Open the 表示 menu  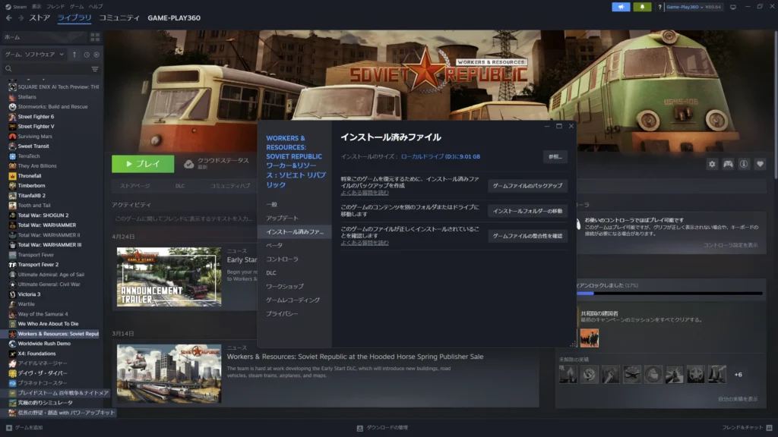[x=36, y=7]
